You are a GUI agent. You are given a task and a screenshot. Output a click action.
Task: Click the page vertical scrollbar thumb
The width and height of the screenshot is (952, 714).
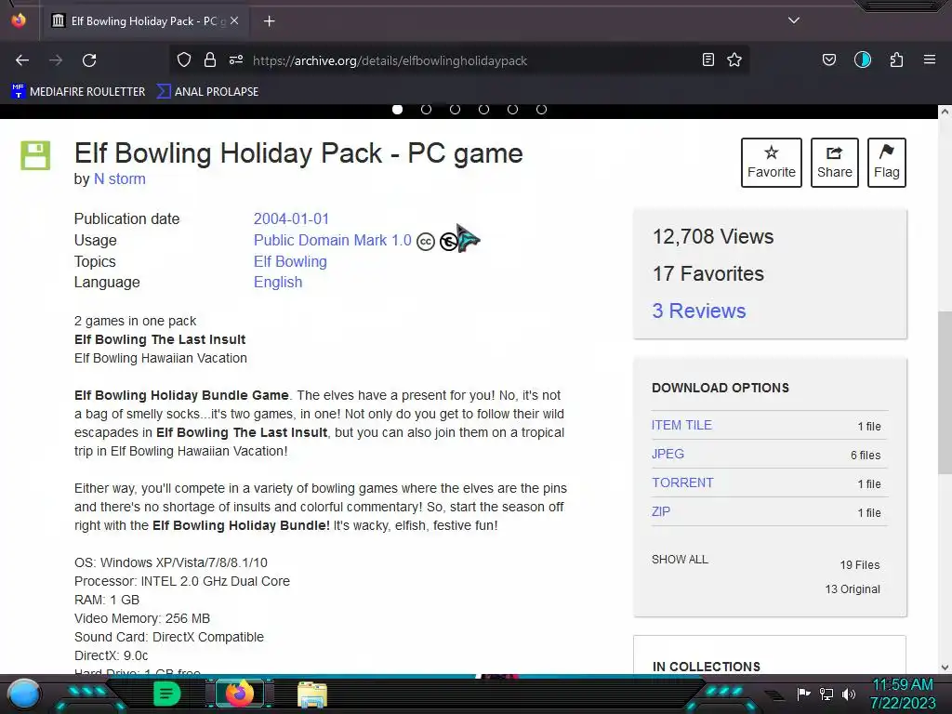945,391
